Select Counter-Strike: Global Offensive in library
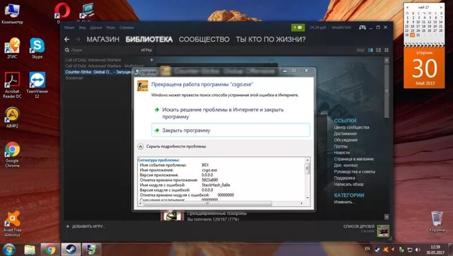Viewport: 453px width, 256px height. tap(98, 72)
